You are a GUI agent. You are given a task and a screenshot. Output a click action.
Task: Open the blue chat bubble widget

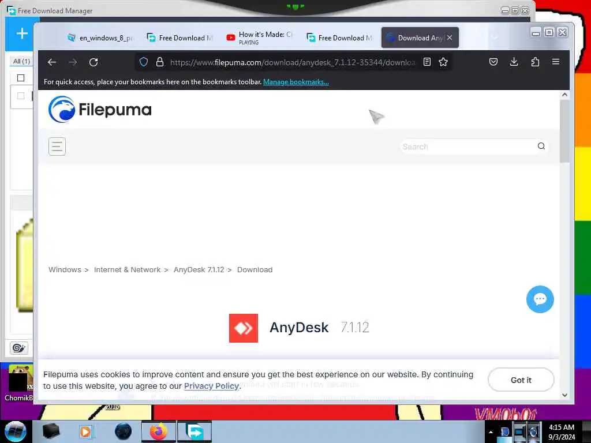coord(540,299)
